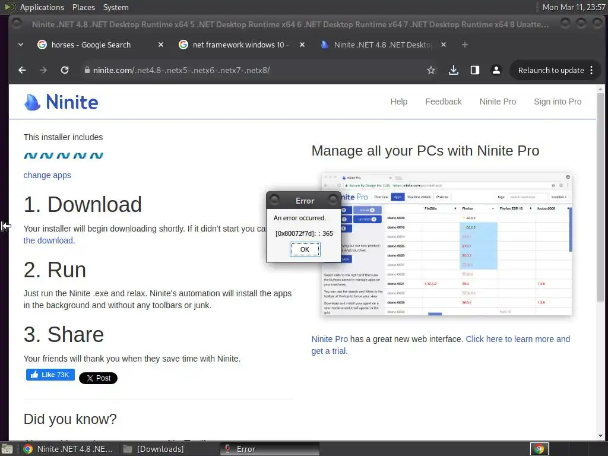Close the horses - Google Search tab

pyautogui.click(x=161, y=45)
